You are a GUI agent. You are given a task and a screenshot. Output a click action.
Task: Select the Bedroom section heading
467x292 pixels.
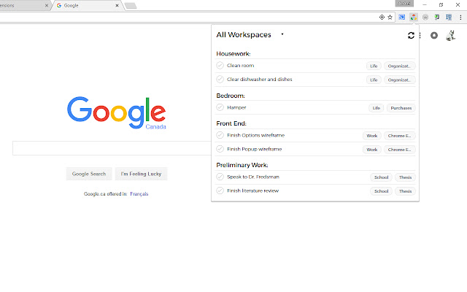[x=231, y=96]
